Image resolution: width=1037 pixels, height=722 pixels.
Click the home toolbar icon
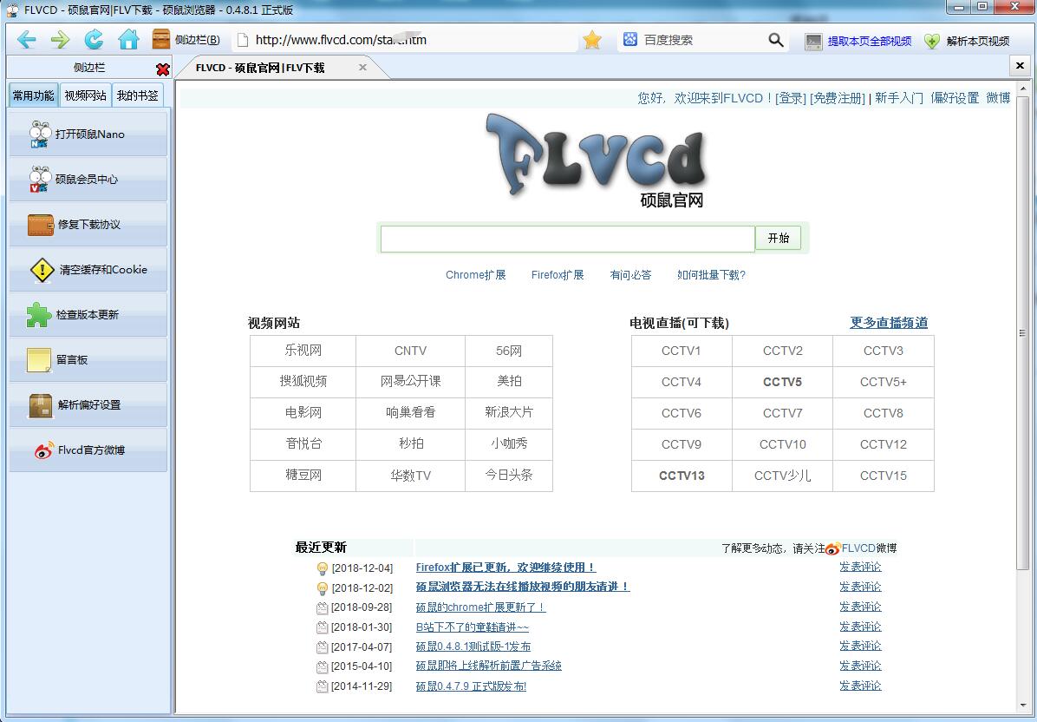click(127, 40)
